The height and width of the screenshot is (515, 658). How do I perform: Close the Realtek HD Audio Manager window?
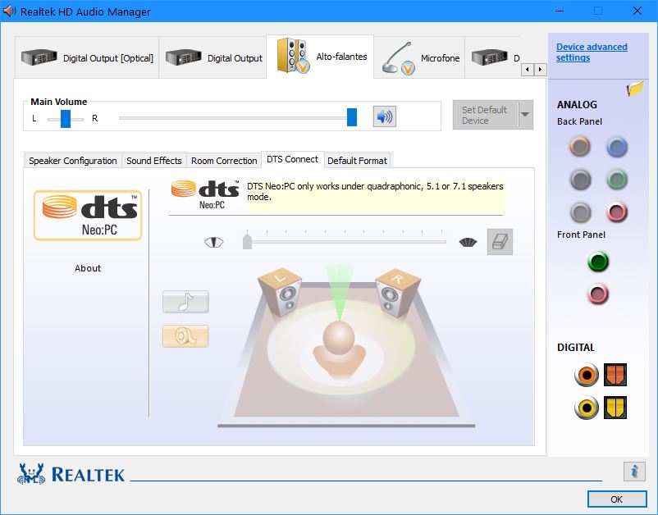[x=637, y=11]
